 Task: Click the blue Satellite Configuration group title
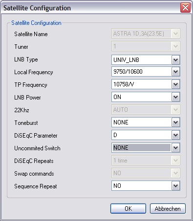coord(36,23)
